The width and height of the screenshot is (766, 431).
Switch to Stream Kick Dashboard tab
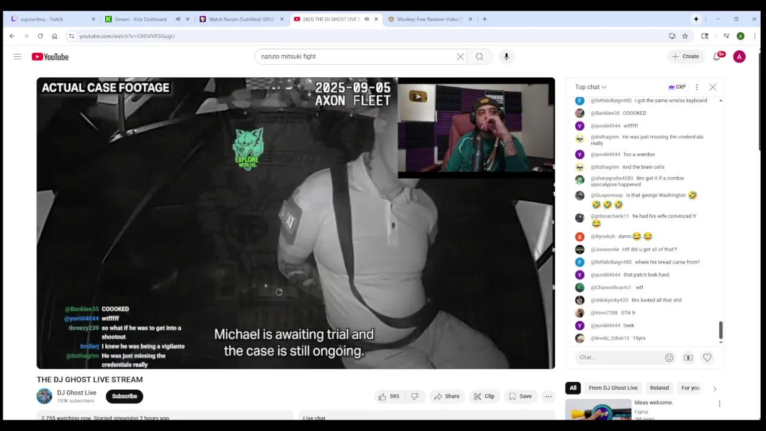coord(140,19)
